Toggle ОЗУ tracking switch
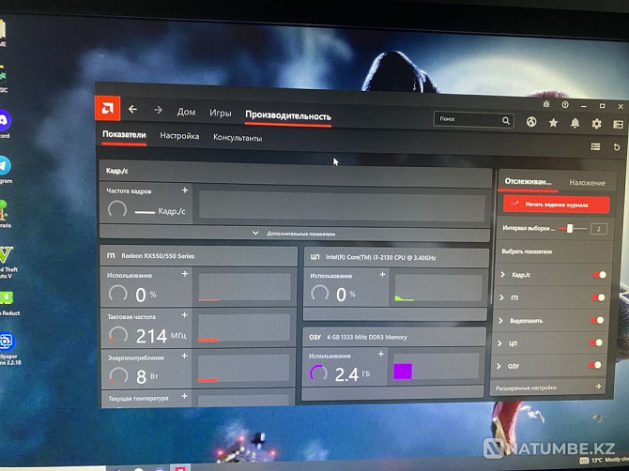This screenshot has height=471, width=629. coord(594,365)
